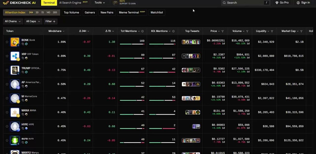Open BONK's top tweets avatars
This screenshot has height=154, width=316.
(x=191, y=42)
